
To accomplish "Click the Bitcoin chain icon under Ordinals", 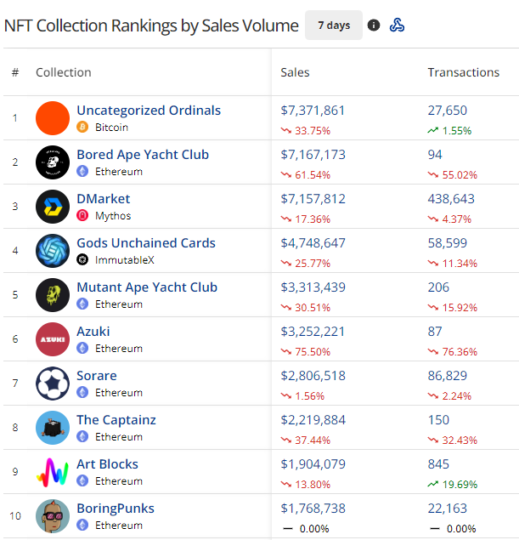I will tap(83, 128).
